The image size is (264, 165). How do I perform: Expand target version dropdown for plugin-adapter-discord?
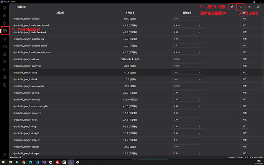(x=187, y=25)
